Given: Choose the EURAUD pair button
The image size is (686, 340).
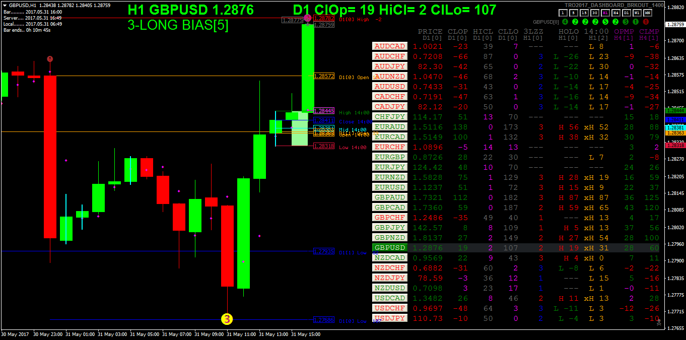Looking at the screenshot, I should coord(390,126).
